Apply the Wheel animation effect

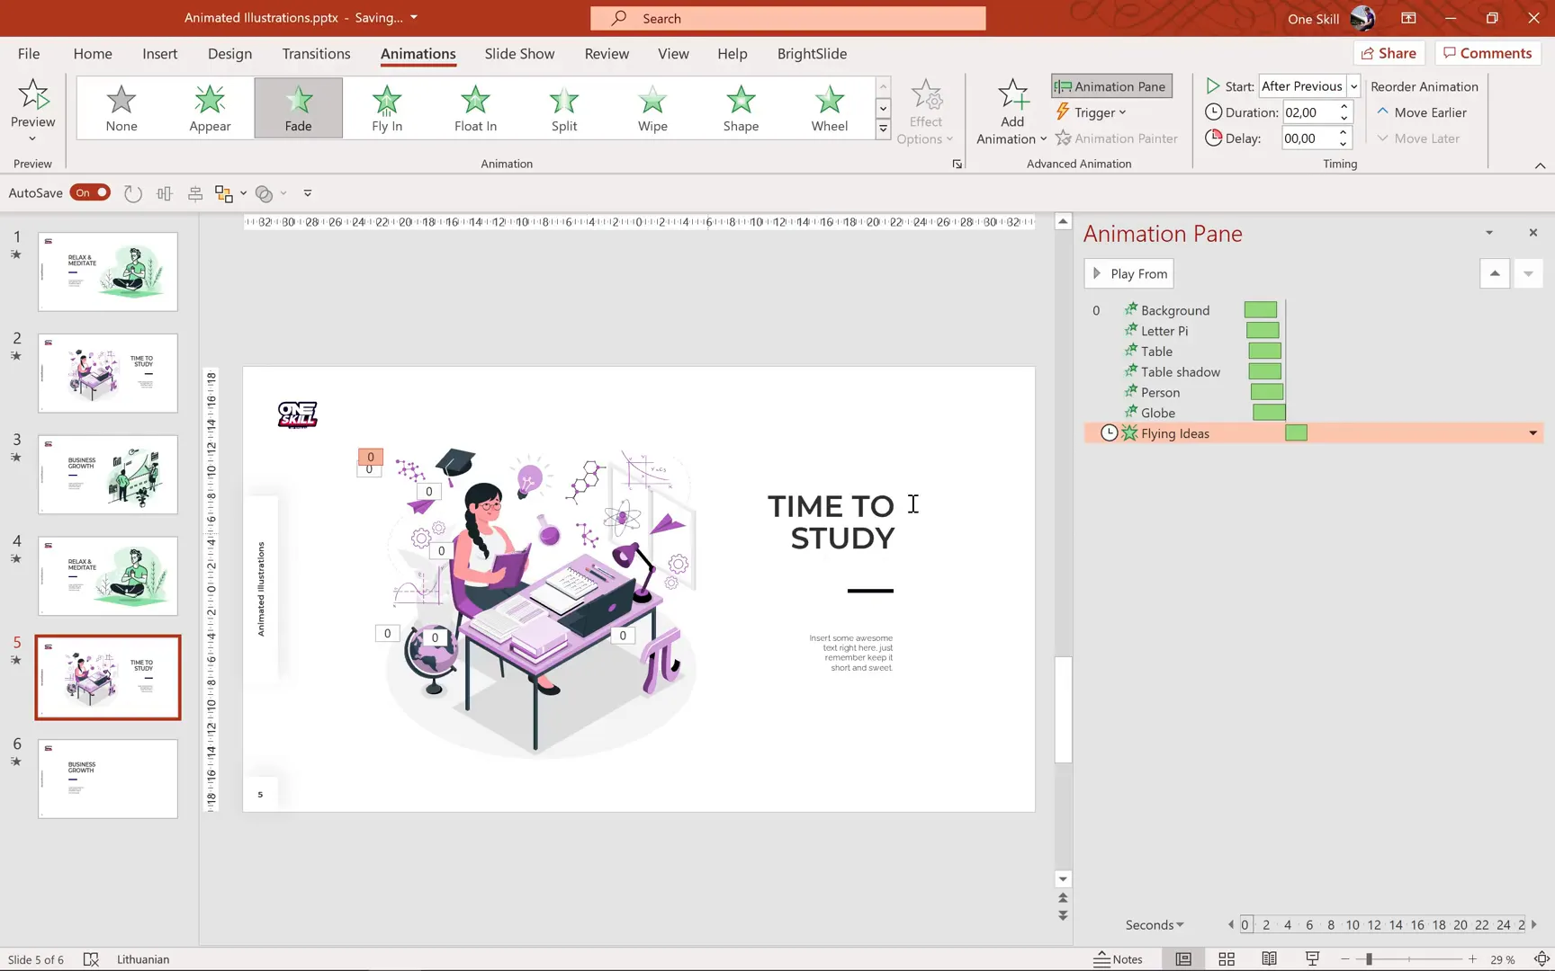tap(829, 108)
